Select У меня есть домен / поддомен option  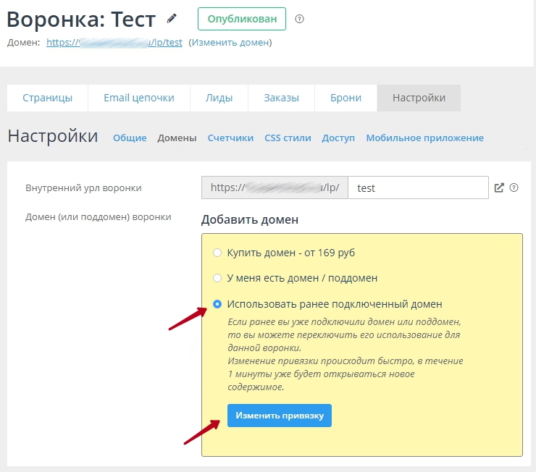click(x=217, y=278)
